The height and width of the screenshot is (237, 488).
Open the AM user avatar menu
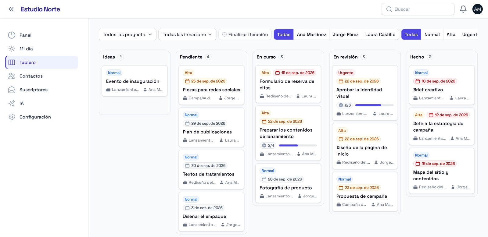click(477, 9)
